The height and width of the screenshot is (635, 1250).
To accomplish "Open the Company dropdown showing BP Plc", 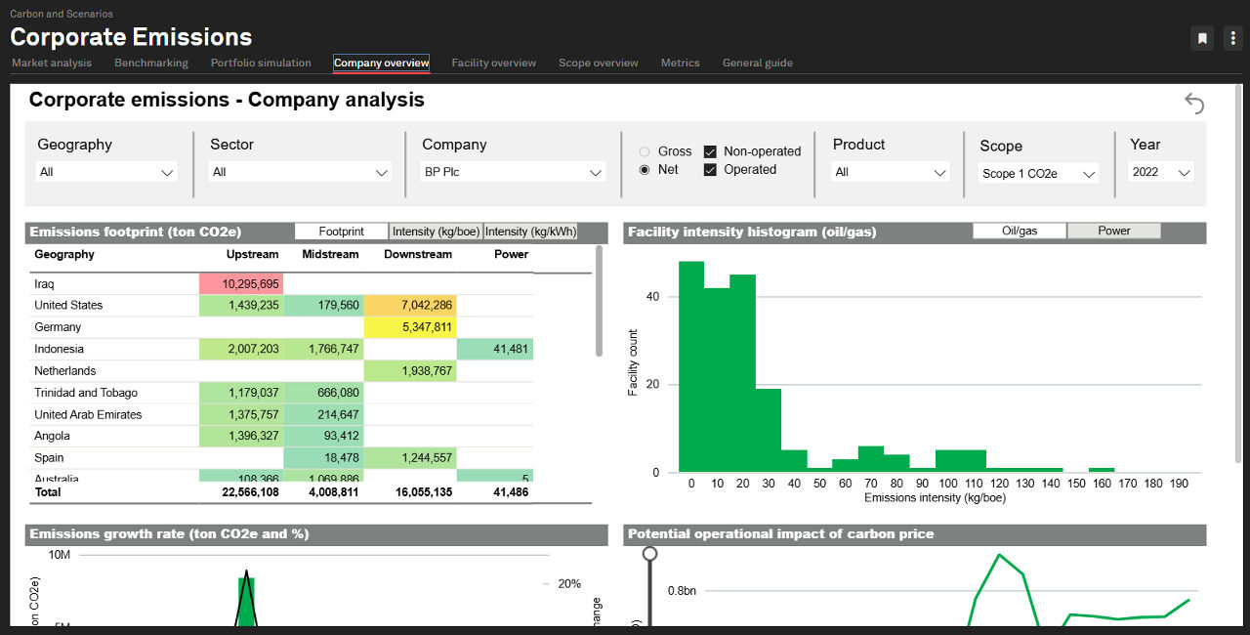I will [513, 172].
